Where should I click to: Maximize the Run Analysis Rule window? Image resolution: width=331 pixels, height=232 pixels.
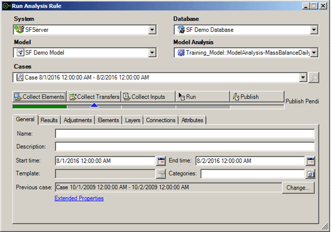pyautogui.click(x=314, y=6)
